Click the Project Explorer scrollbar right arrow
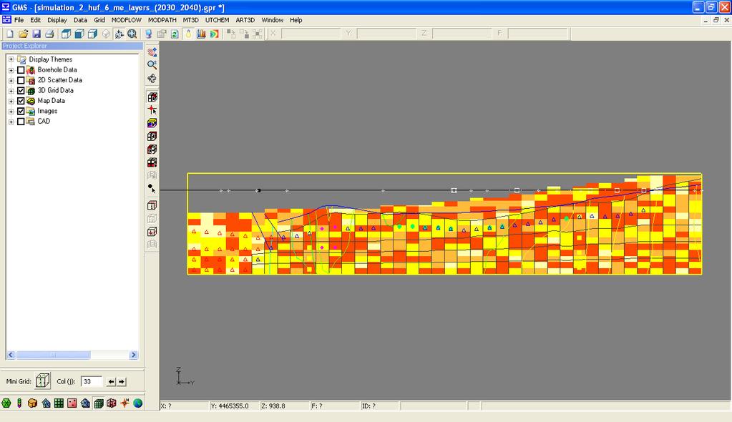Viewport: 732px width, 422px height. coord(134,355)
